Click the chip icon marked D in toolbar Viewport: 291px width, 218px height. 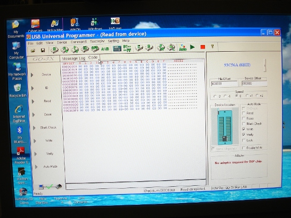pos(55,50)
